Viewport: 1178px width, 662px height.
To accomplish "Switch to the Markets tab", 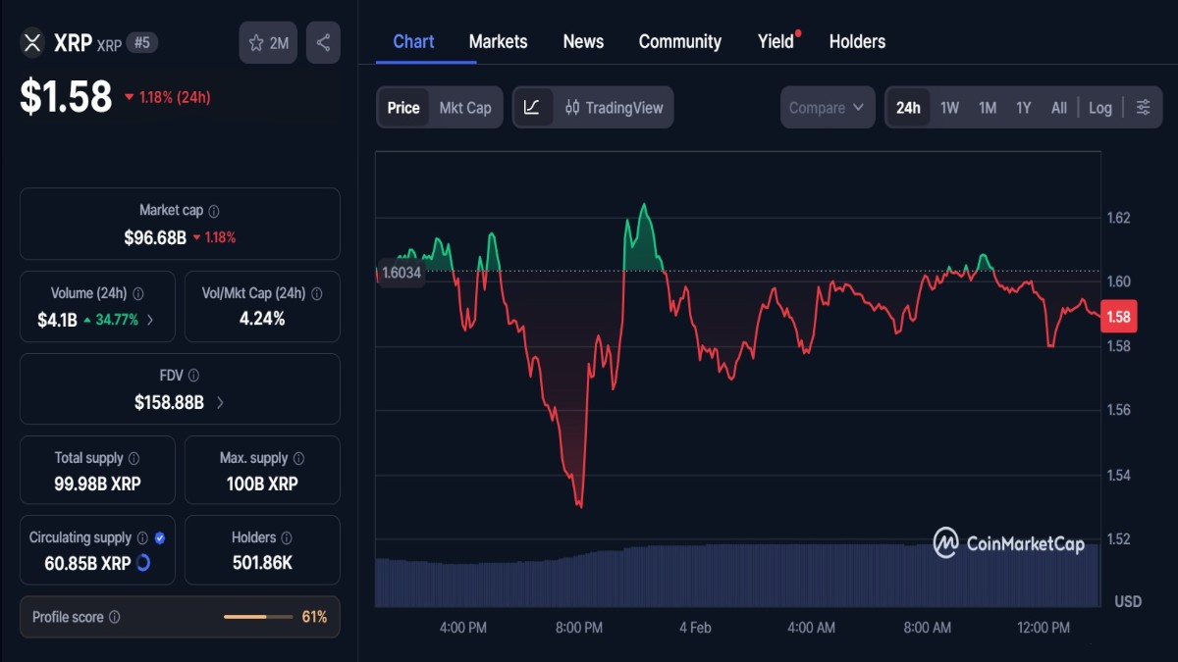I will point(498,41).
